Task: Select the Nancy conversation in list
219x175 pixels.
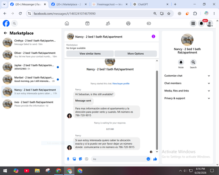Action: (x=31, y=92)
